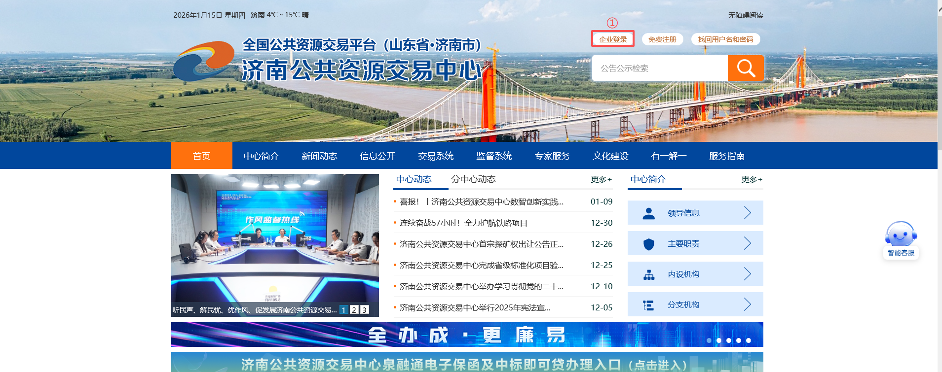Click the 企业登录 button
The width and height of the screenshot is (942, 372).
click(613, 39)
